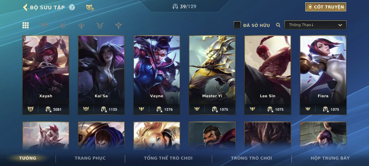Expand sort options via the chevron arrow
The height and width of the screenshot is (166, 369).
pyautogui.click(x=340, y=25)
